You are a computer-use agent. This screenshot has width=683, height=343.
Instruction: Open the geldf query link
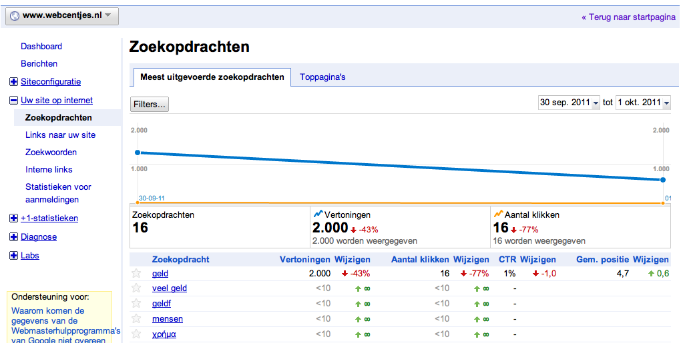(x=161, y=304)
